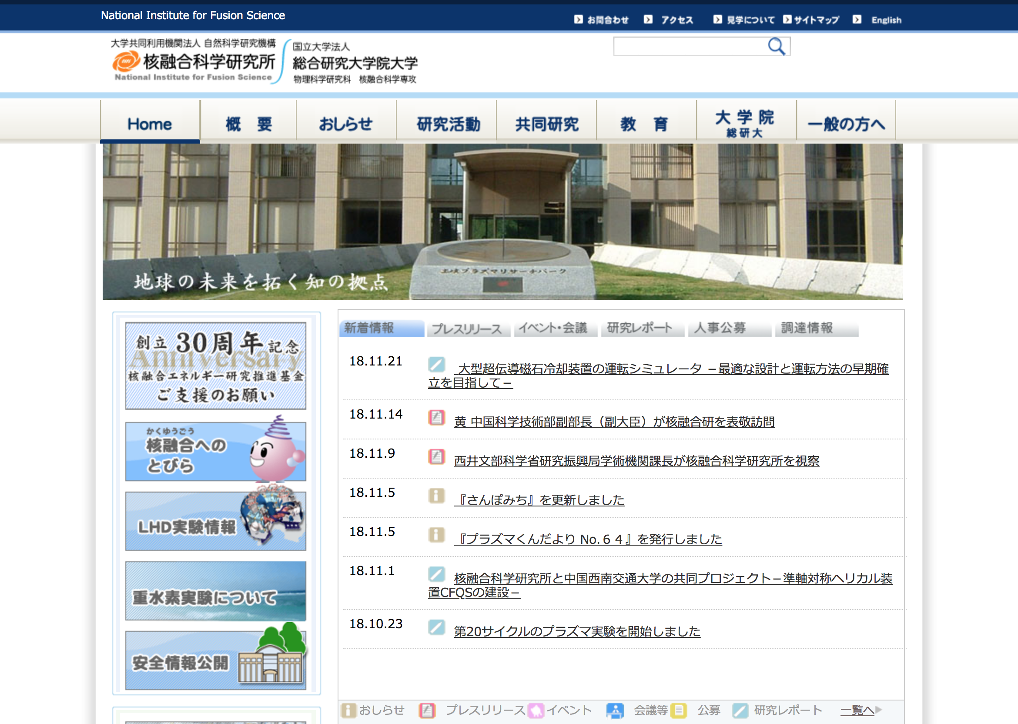The width and height of the screenshot is (1018, 724).
Task: Open the 西井文部科学省 news link
Action: point(636,460)
